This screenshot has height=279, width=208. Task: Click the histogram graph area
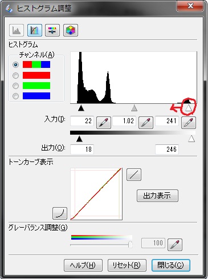(x=134, y=78)
